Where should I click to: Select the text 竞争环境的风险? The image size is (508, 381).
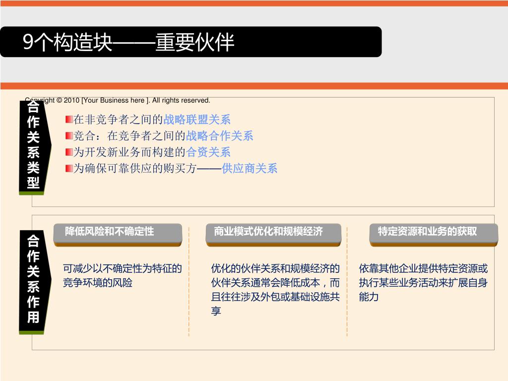click(x=98, y=282)
